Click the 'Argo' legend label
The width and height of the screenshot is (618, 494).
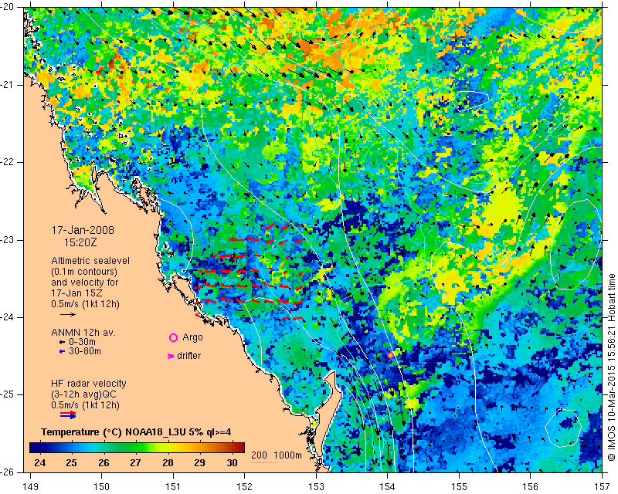(192, 337)
